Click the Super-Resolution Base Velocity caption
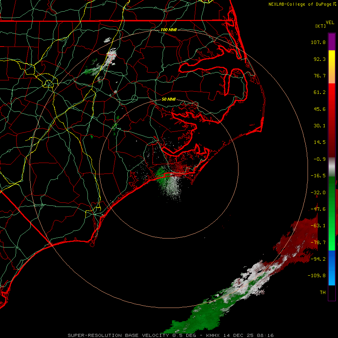The height and width of the screenshot is (338, 338). click(x=171, y=335)
